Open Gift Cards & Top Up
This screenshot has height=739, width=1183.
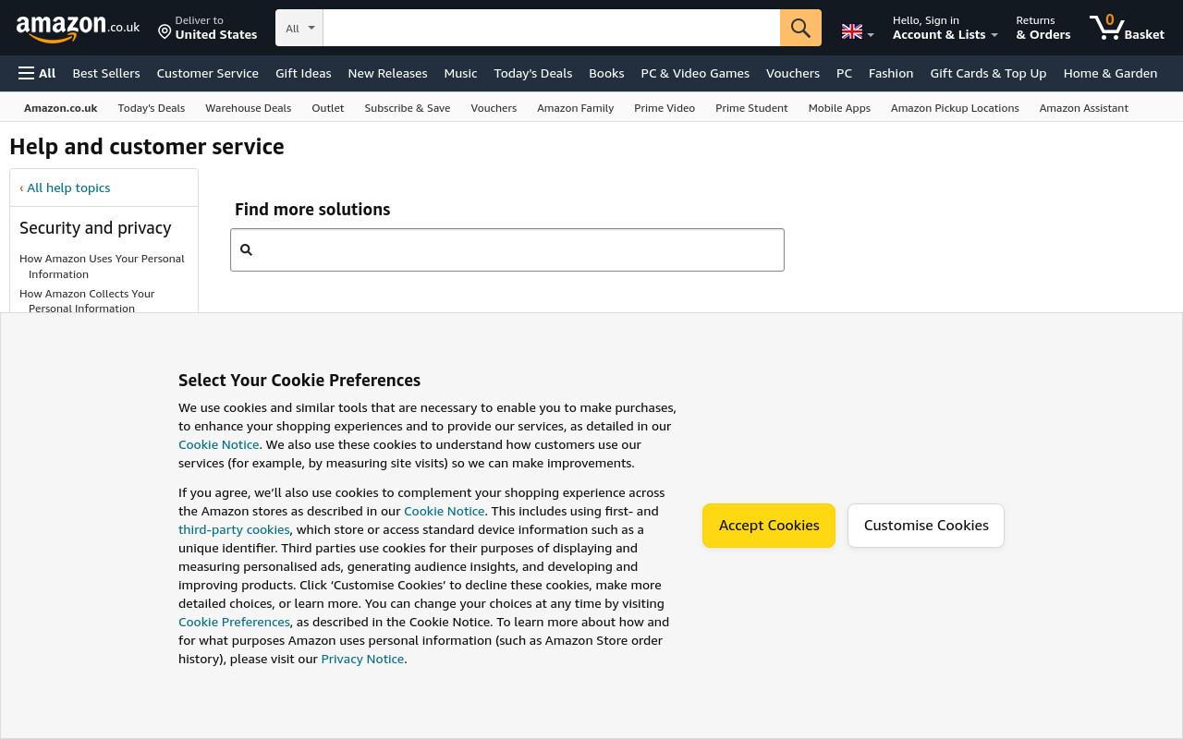(988, 73)
